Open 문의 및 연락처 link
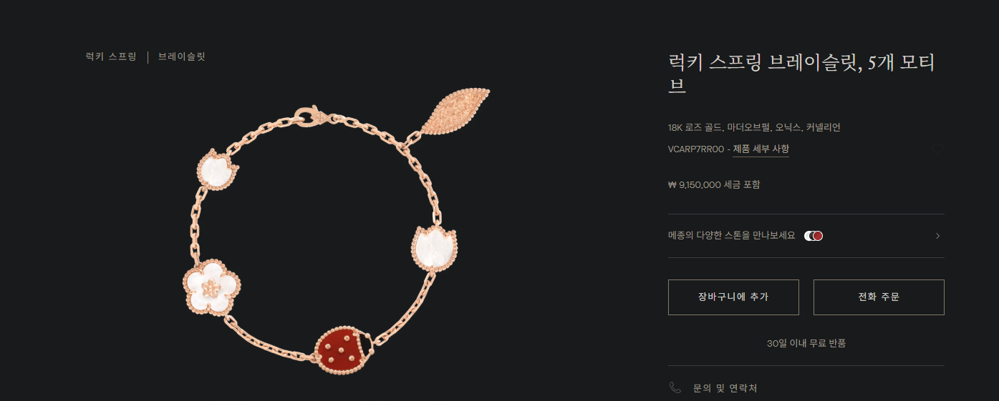The image size is (999, 401). tap(725, 388)
